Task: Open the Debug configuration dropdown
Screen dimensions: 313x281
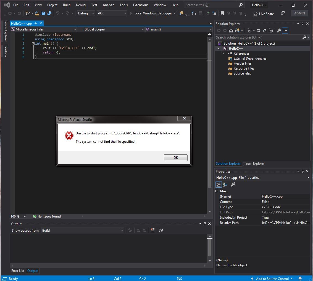Action: coord(86,13)
